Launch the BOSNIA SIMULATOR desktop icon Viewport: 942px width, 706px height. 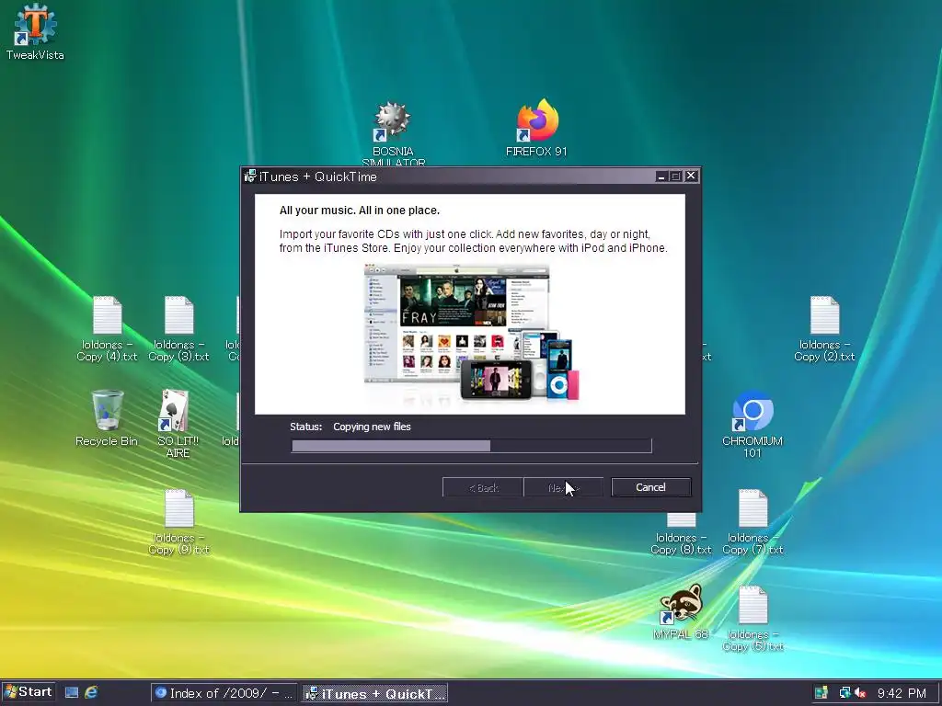(393, 133)
